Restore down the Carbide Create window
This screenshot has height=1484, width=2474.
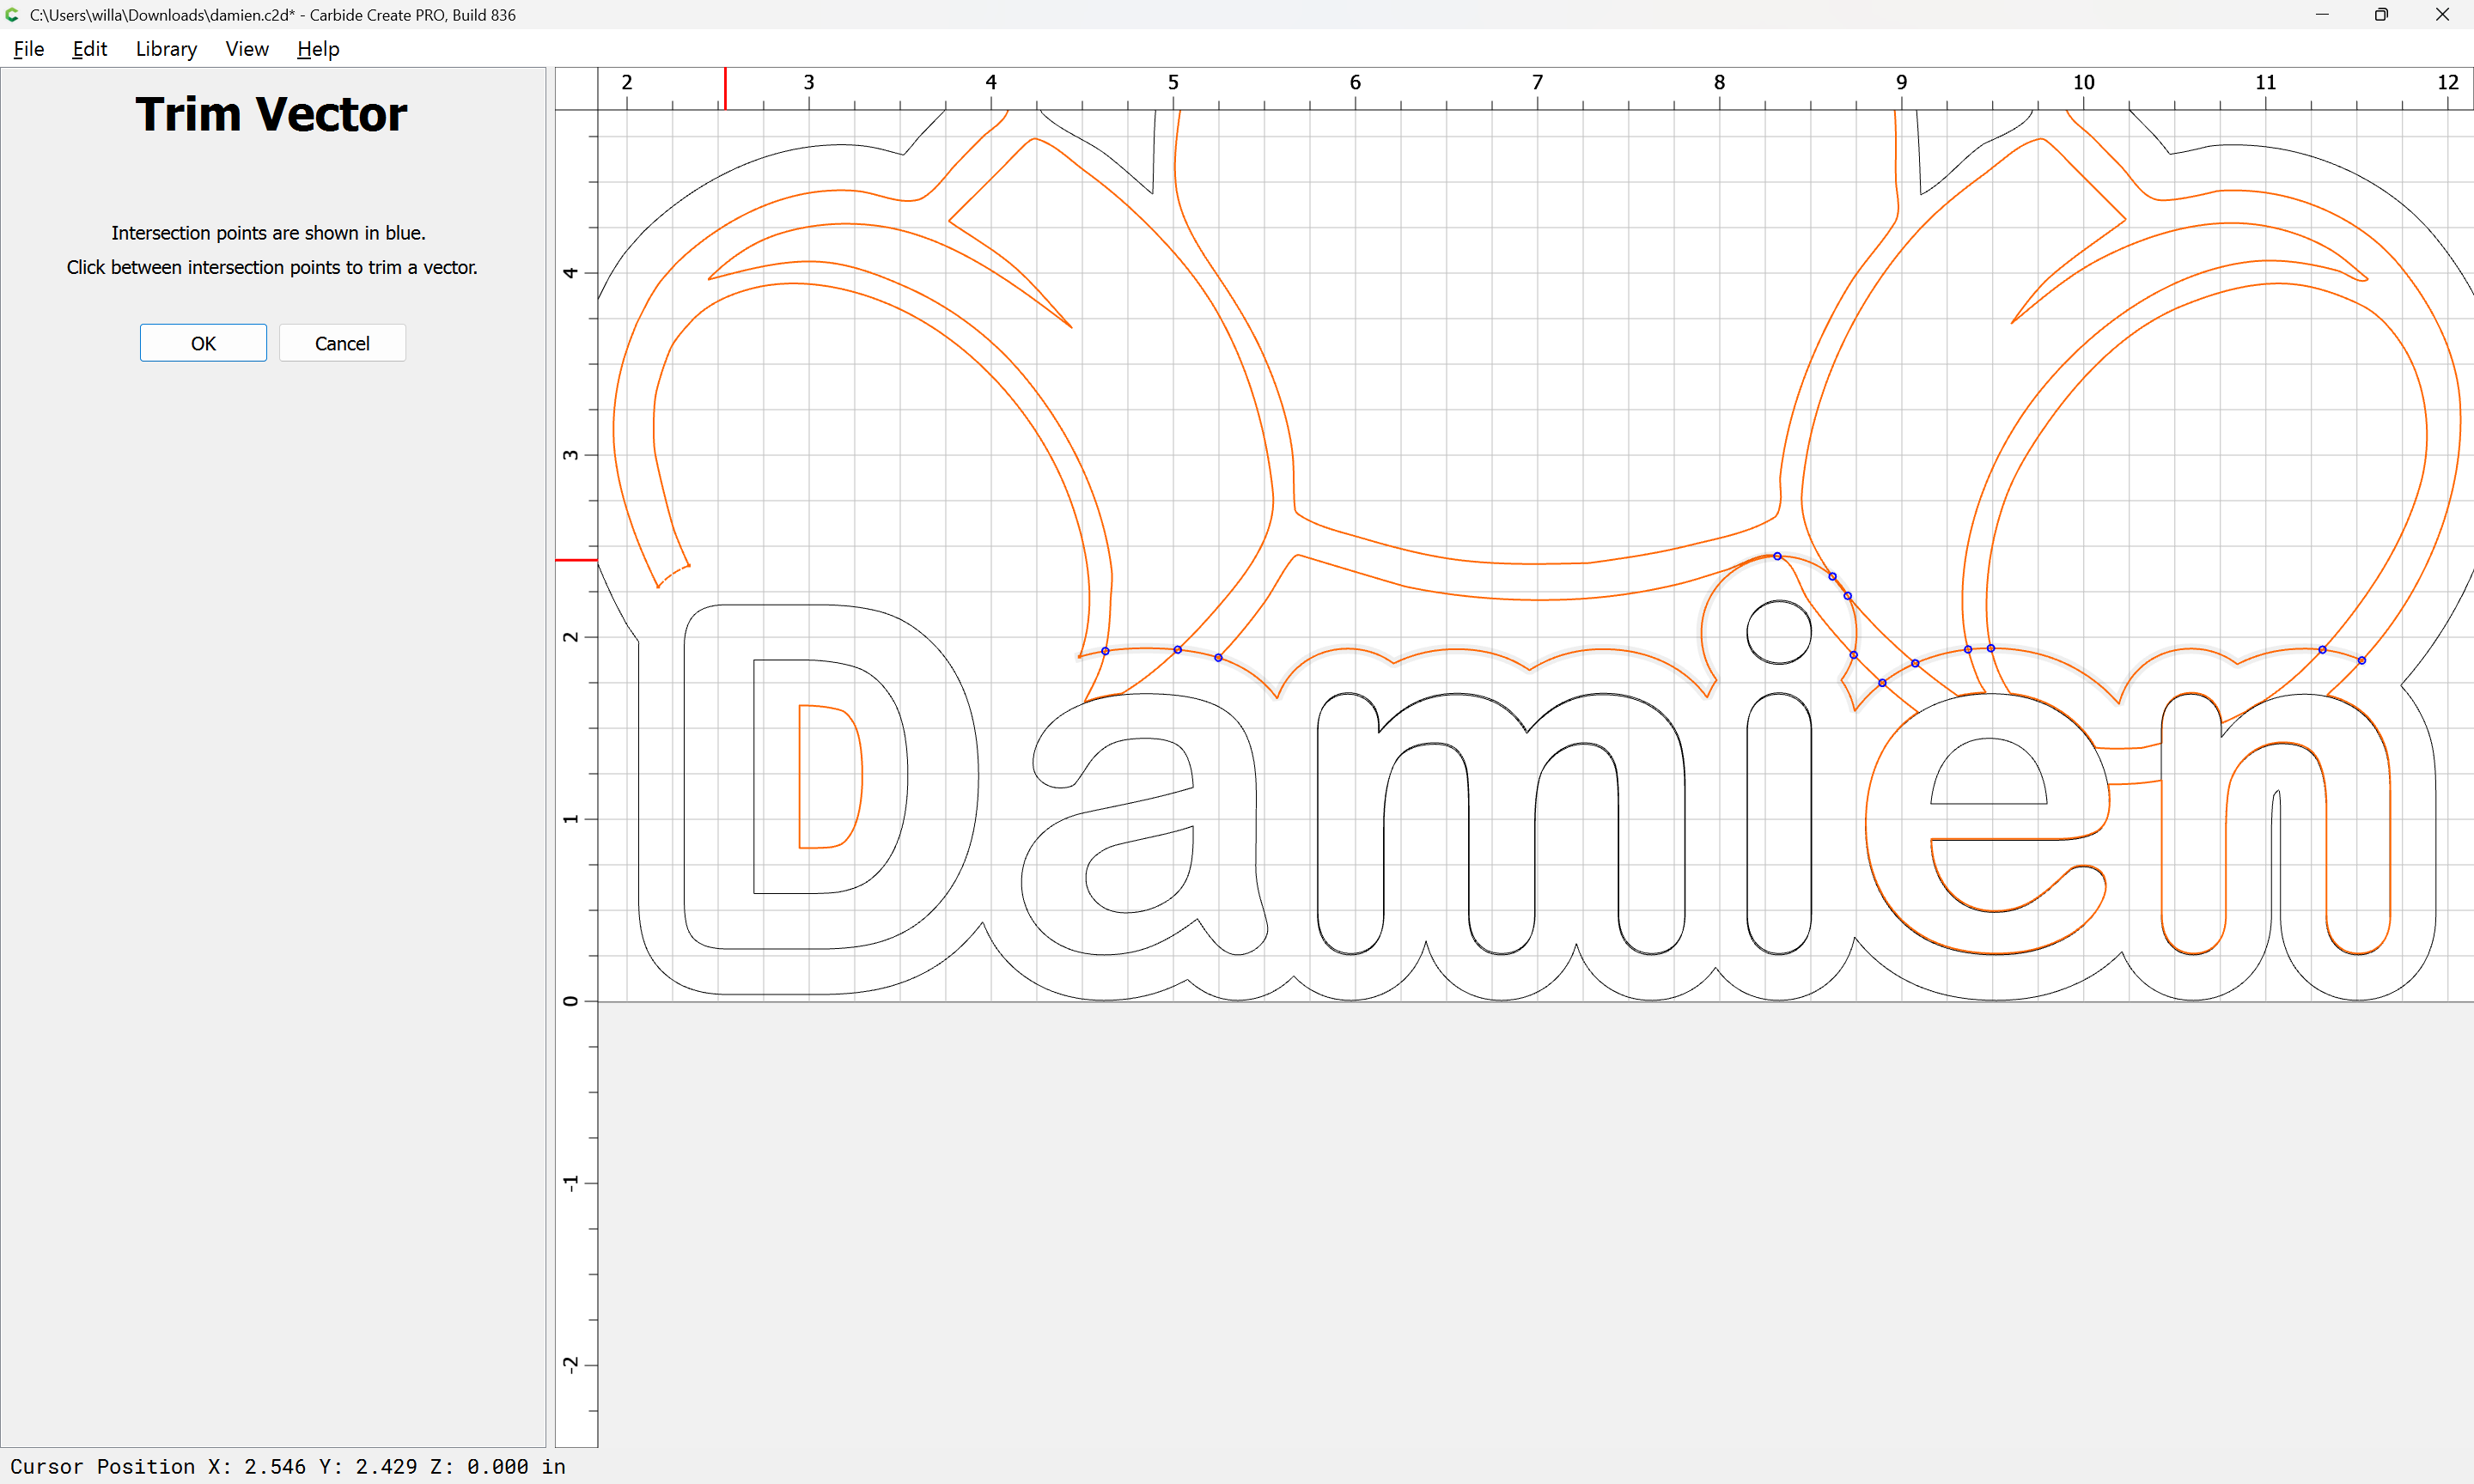tap(2381, 15)
